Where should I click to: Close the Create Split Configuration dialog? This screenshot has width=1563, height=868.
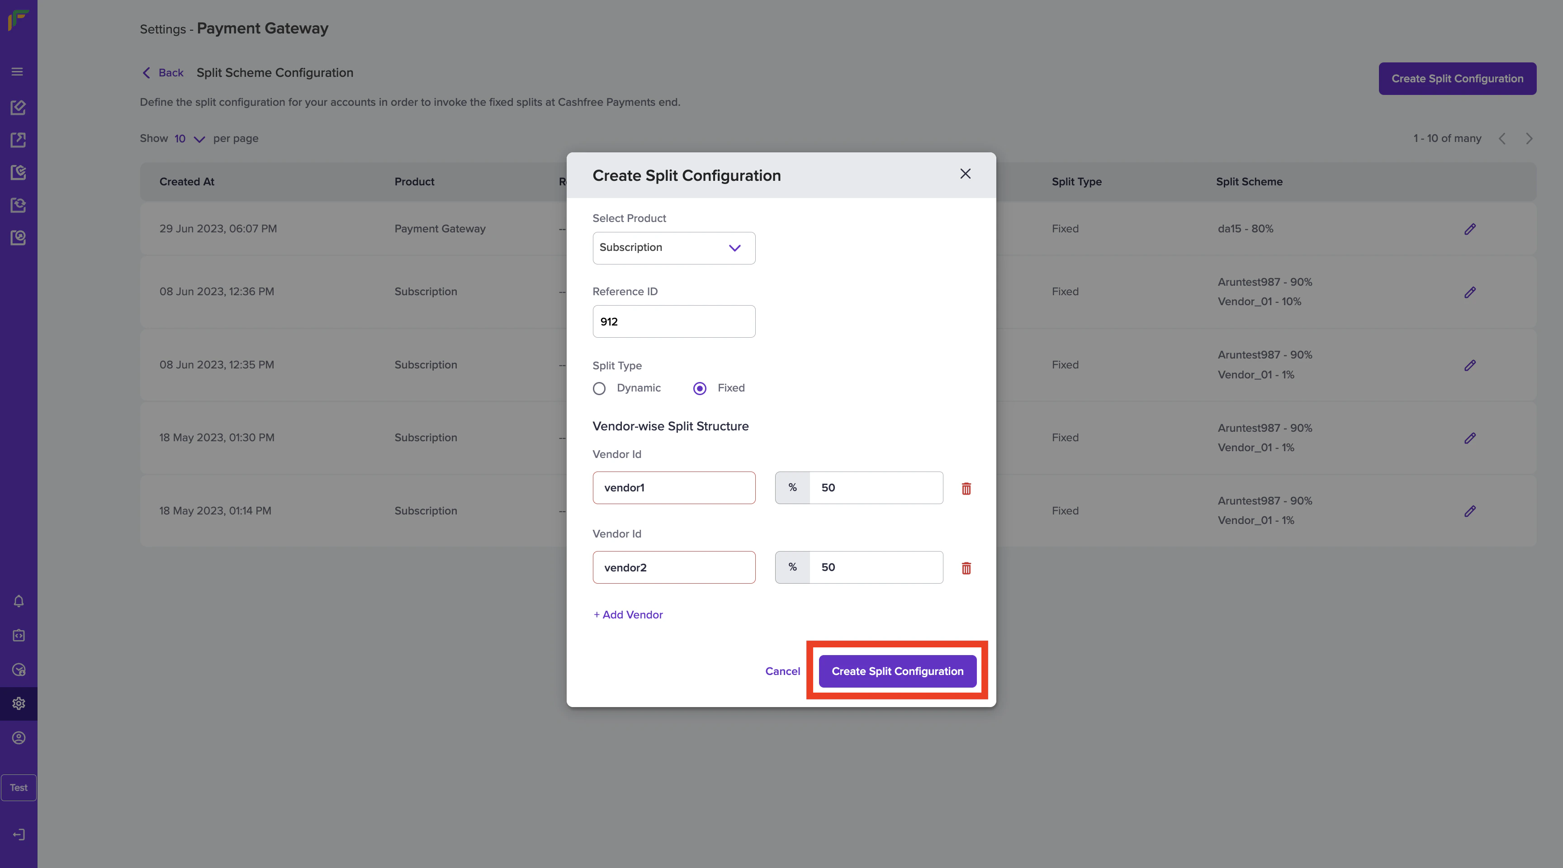(965, 174)
